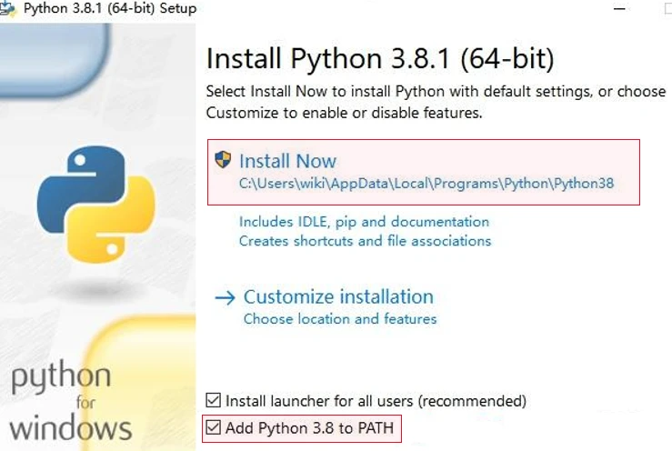The height and width of the screenshot is (451, 672).
Task: Start installation with Install Now
Action: [287, 161]
